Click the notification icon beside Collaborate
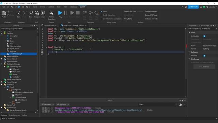 186,7
